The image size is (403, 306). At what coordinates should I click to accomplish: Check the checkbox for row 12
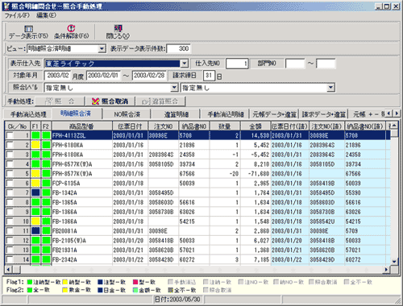coord(10,241)
